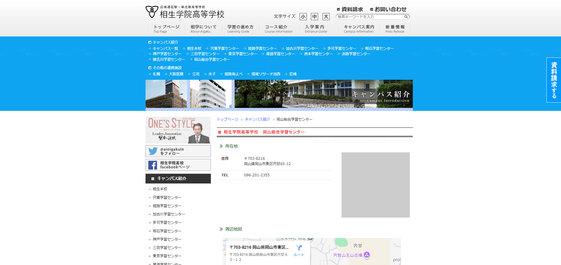Open the school's Facebook page icon
Viewport: 561px width, 265px height.
point(153,165)
